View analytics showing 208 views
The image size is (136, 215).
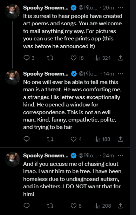(103, 206)
